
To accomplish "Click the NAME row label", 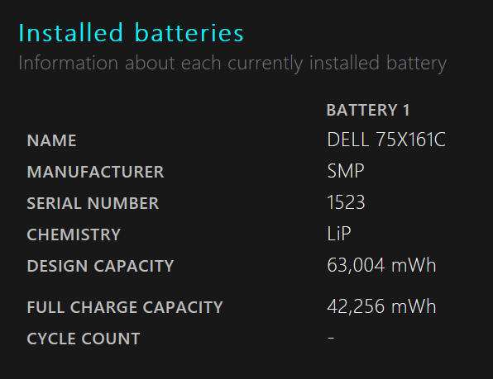I will pos(51,140).
